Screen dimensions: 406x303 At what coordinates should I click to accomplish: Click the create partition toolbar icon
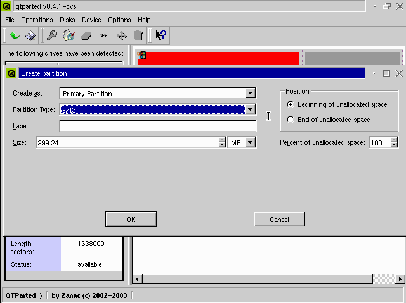[x=69, y=35]
